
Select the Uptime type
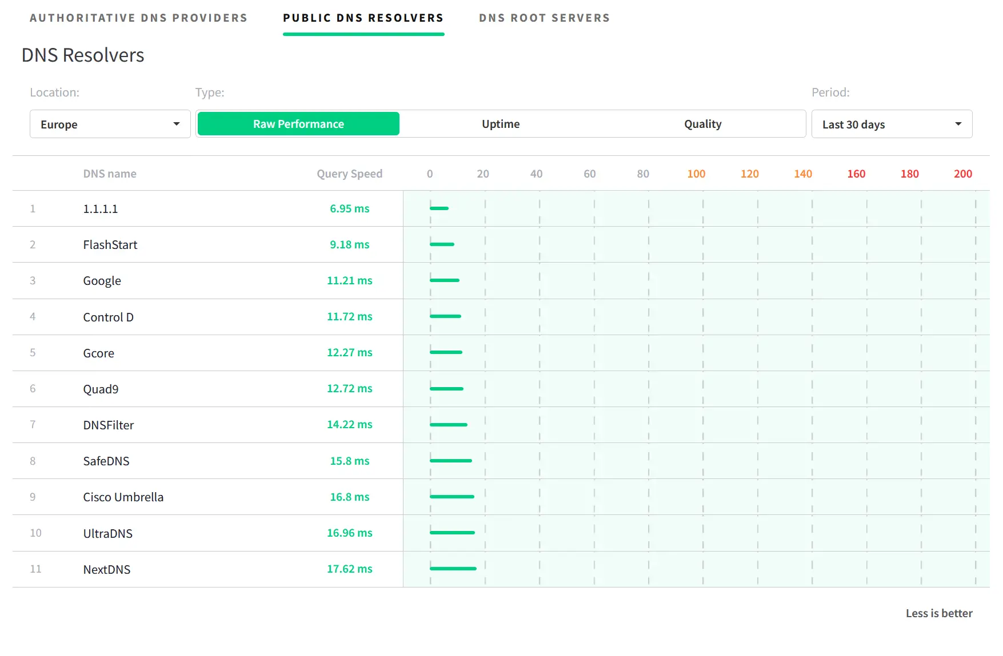501,124
